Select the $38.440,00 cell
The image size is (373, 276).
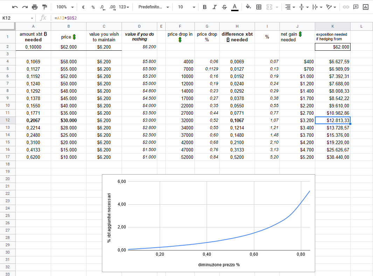pos(333,157)
